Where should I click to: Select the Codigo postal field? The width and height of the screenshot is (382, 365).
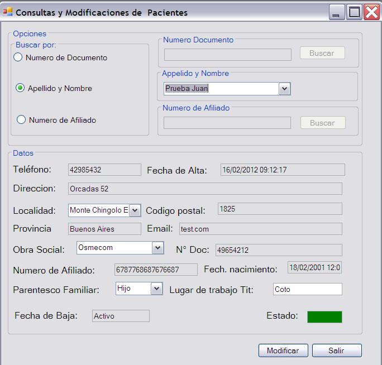(279, 209)
